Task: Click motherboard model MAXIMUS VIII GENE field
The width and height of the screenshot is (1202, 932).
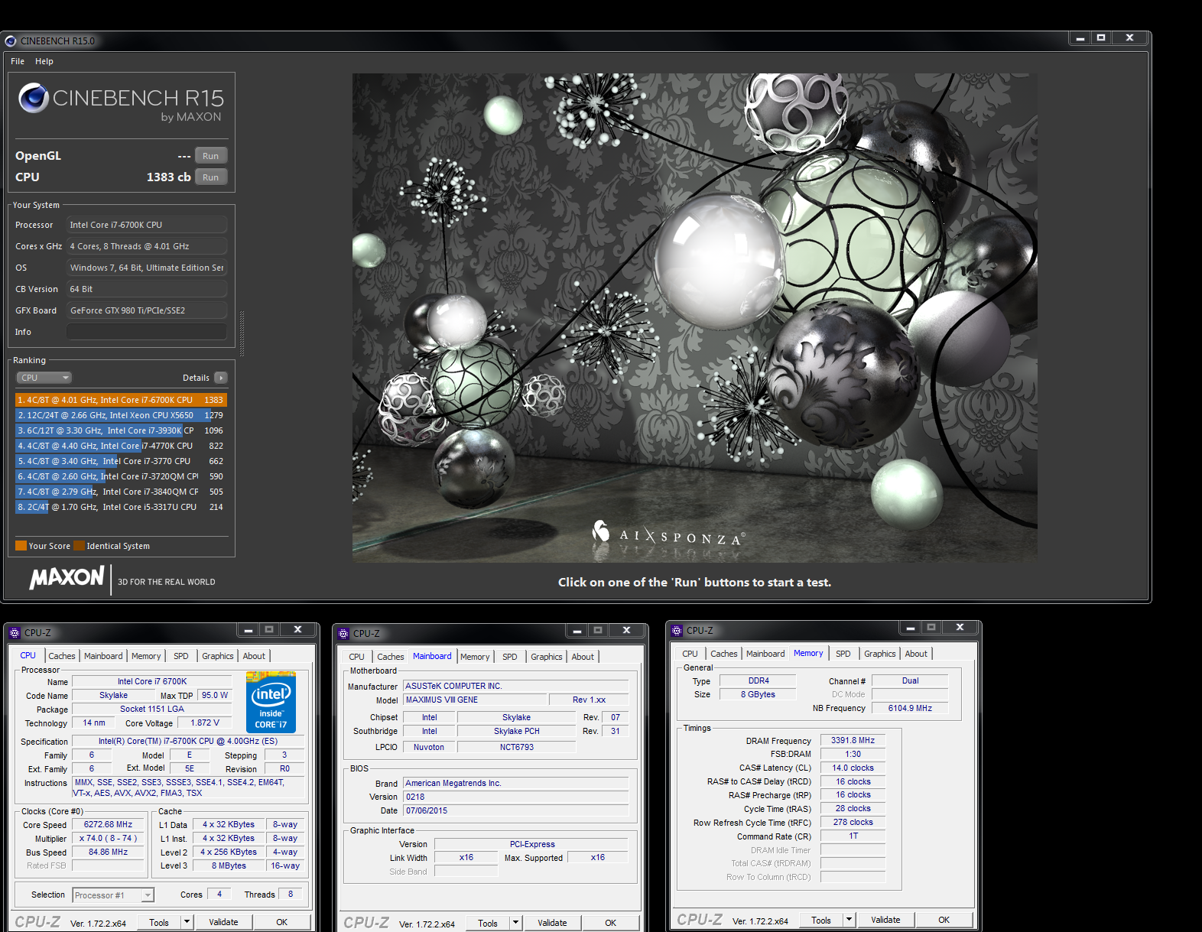Action: [x=476, y=700]
